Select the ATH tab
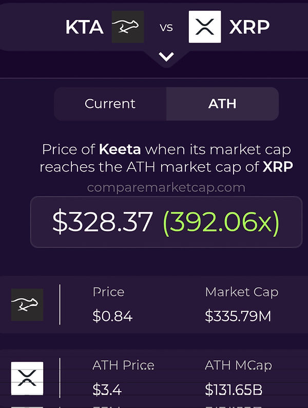 point(222,104)
